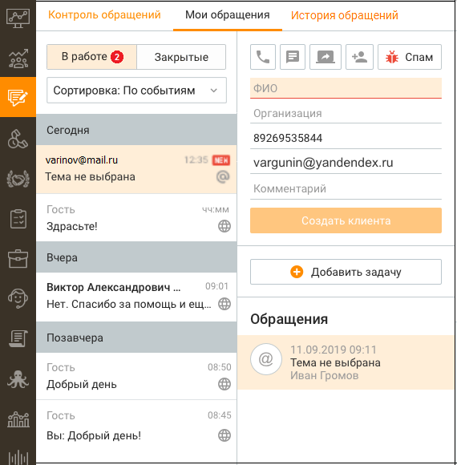This screenshot has width=457, height=465.
Task: Click the globe icon beside Вы: Добрый день!
Action: pyautogui.click(x=224, y=435)
